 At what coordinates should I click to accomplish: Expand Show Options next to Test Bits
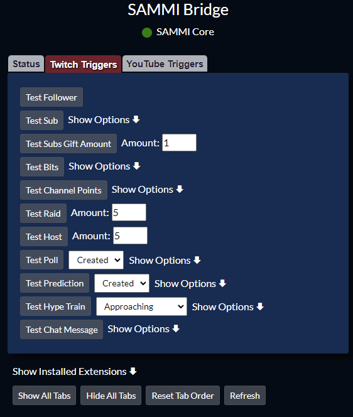pyautogui.click(x=104, y=166)
